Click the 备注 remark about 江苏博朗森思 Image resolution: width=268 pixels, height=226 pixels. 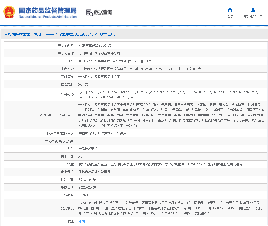click(x=160, y=164)
